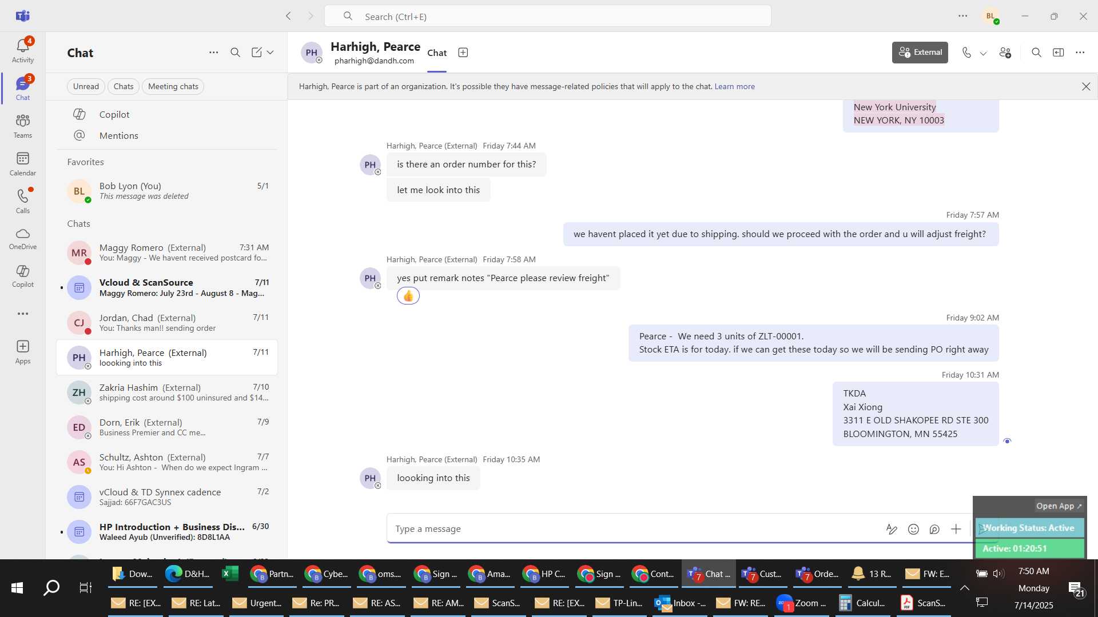Click thumbs up reaction on Pearce message
The image size is (1098, 617).
click(408, 296)
